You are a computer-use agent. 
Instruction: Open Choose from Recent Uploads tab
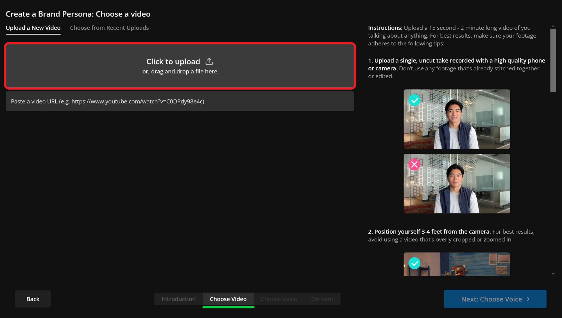tap(109, 28)
